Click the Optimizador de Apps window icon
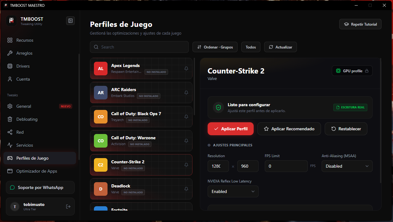393x222 pixels. 10,171
